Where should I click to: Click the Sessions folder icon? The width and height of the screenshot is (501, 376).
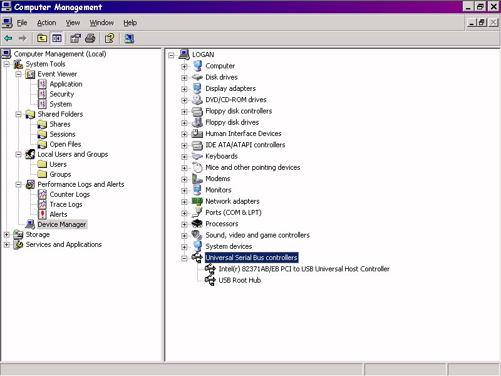coord(42,134)
